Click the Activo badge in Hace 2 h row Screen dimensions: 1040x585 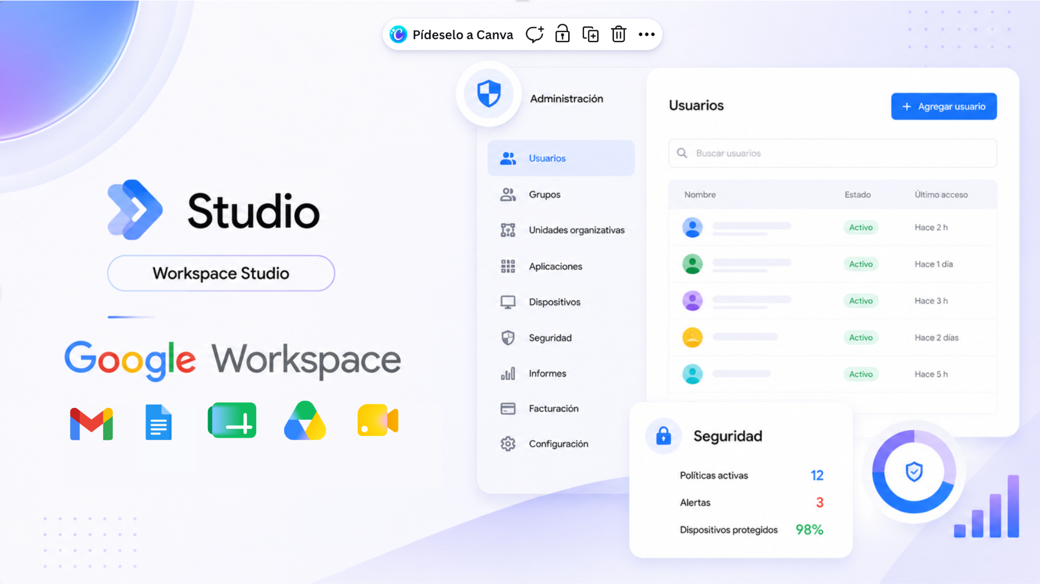[x=861, y=227]
